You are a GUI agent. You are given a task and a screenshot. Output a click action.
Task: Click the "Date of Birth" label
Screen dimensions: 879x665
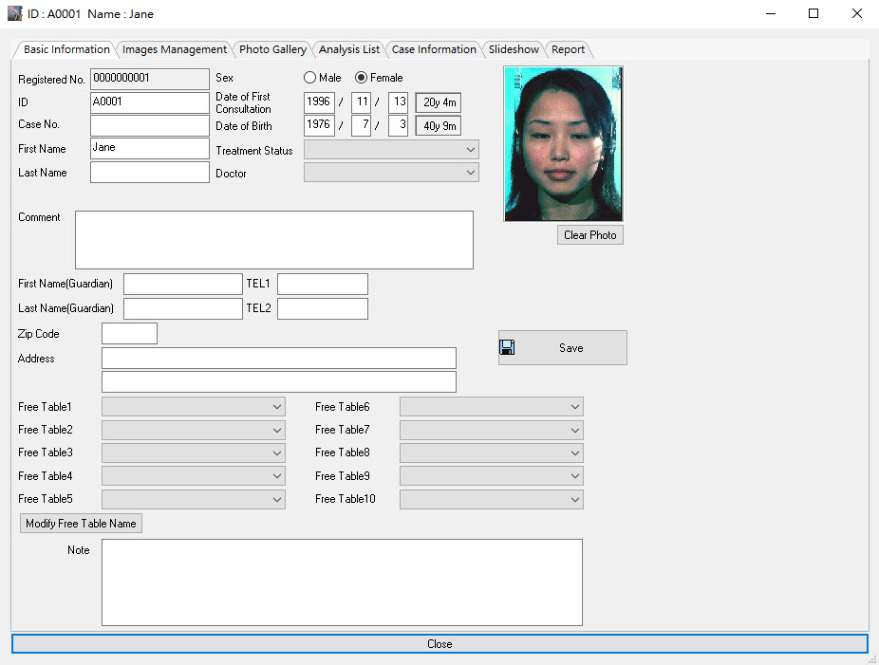coord(244,126)
